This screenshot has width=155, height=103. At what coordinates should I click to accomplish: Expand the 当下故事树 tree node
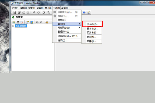coord(13,26)
